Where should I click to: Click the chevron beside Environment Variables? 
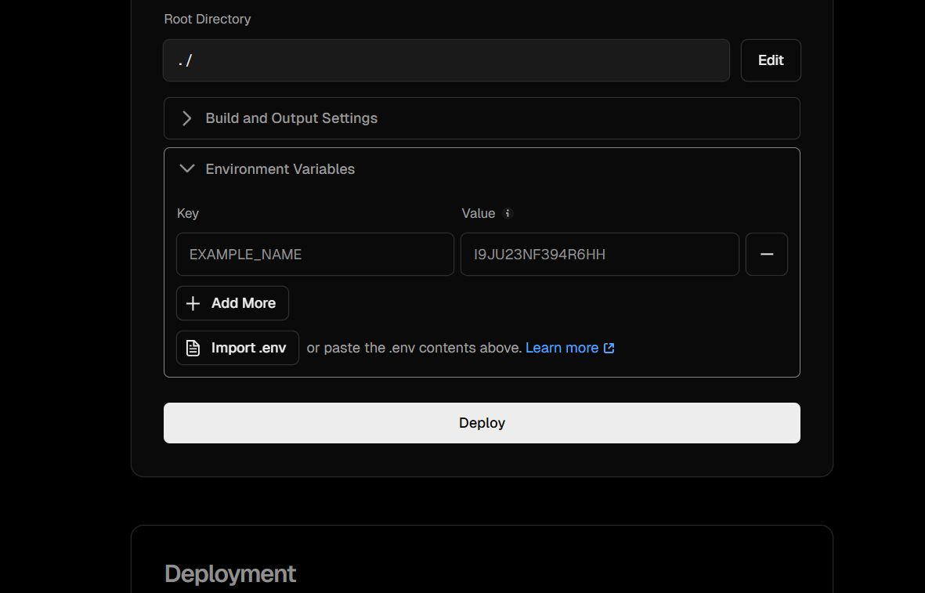186,168
